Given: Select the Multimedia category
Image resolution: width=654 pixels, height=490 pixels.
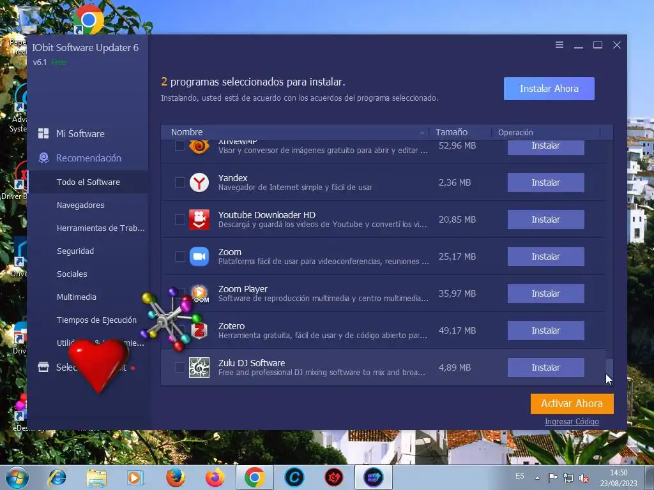Looking at the screenshot, I should point(77,297).
